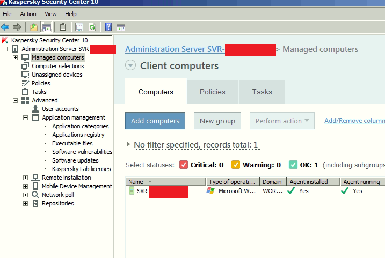Sort by the Name column header

click(x=166, y=182)
